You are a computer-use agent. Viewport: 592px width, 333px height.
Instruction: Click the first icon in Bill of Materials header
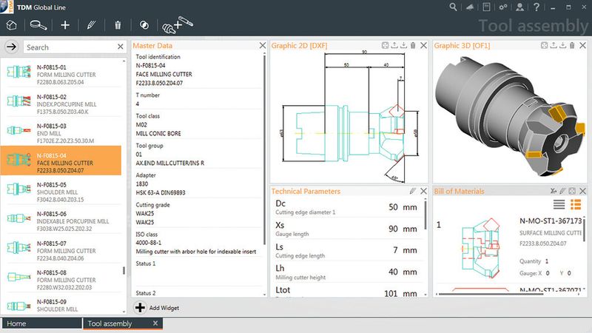pyautogui.click(x=553, y=191)
